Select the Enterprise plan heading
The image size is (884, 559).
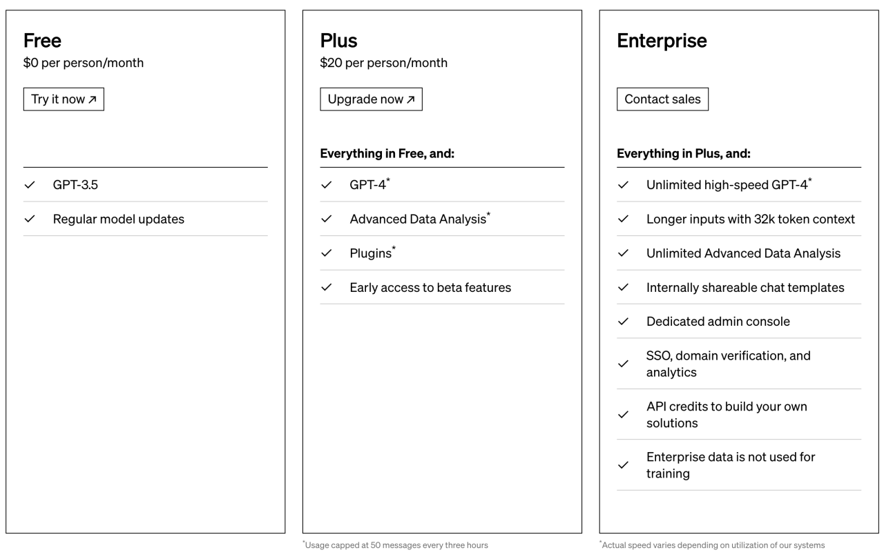[662, 41]
